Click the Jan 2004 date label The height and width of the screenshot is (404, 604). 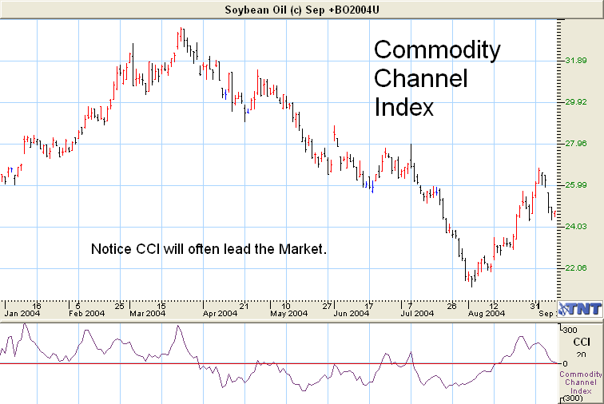[x=22, y=314]
